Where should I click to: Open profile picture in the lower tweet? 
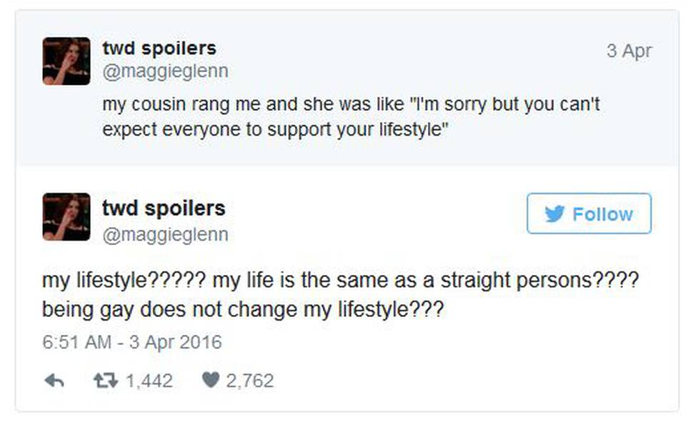point(66,217)
